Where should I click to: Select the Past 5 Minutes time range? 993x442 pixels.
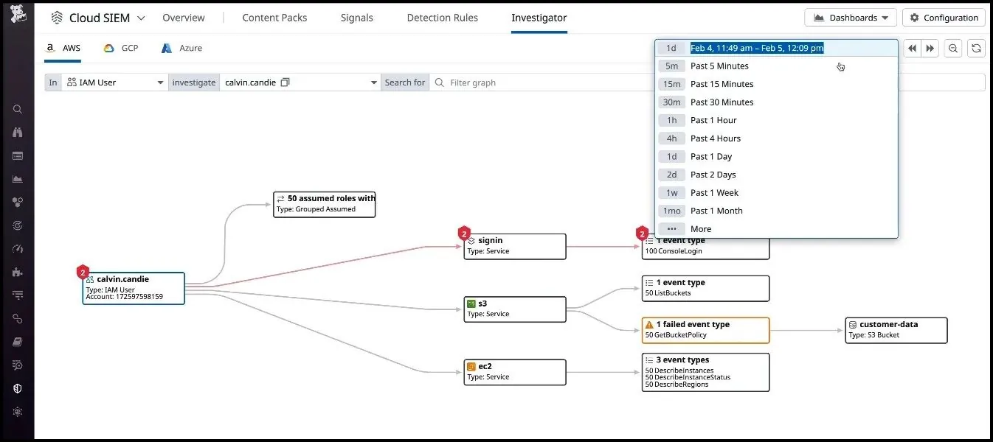[x=776, y=66]
